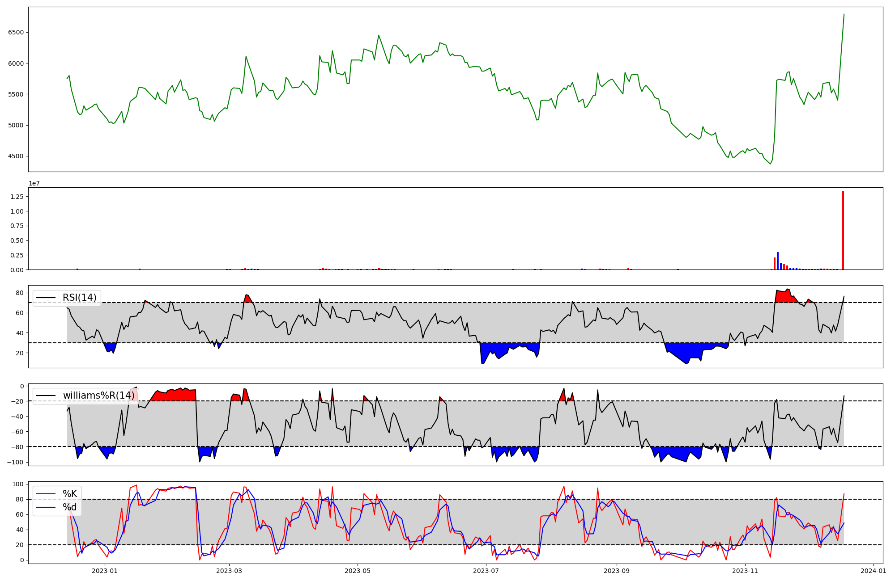Click the 2023-01 date tick label
The height and width of the screenshot is (581, 895).
tap(105, 571)
